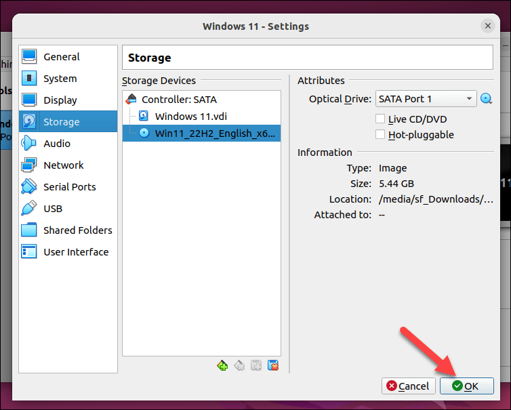Toggle the Hot-pluggable checkbox

(380, 135)
